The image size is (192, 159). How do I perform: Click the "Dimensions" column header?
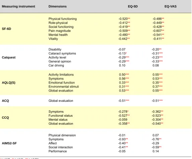pos(57,6)
